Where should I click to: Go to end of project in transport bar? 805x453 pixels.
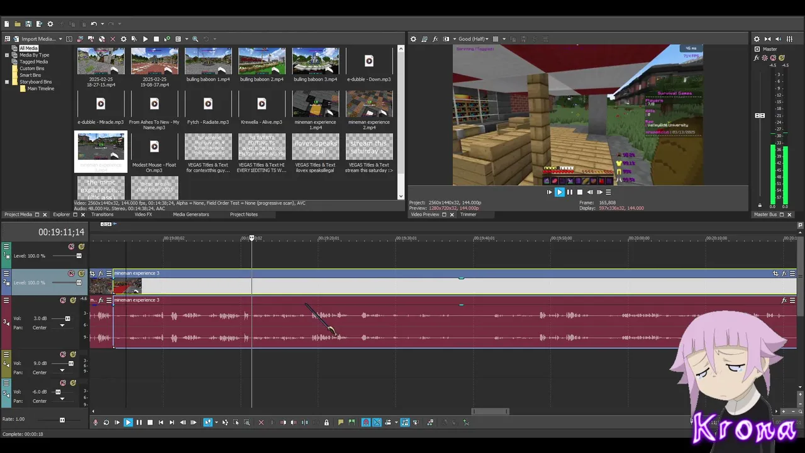point(172,423)
